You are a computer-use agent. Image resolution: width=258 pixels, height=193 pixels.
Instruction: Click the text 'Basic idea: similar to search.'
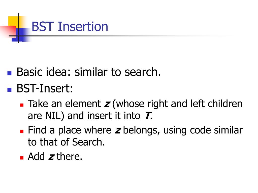(x=89, y=72)
